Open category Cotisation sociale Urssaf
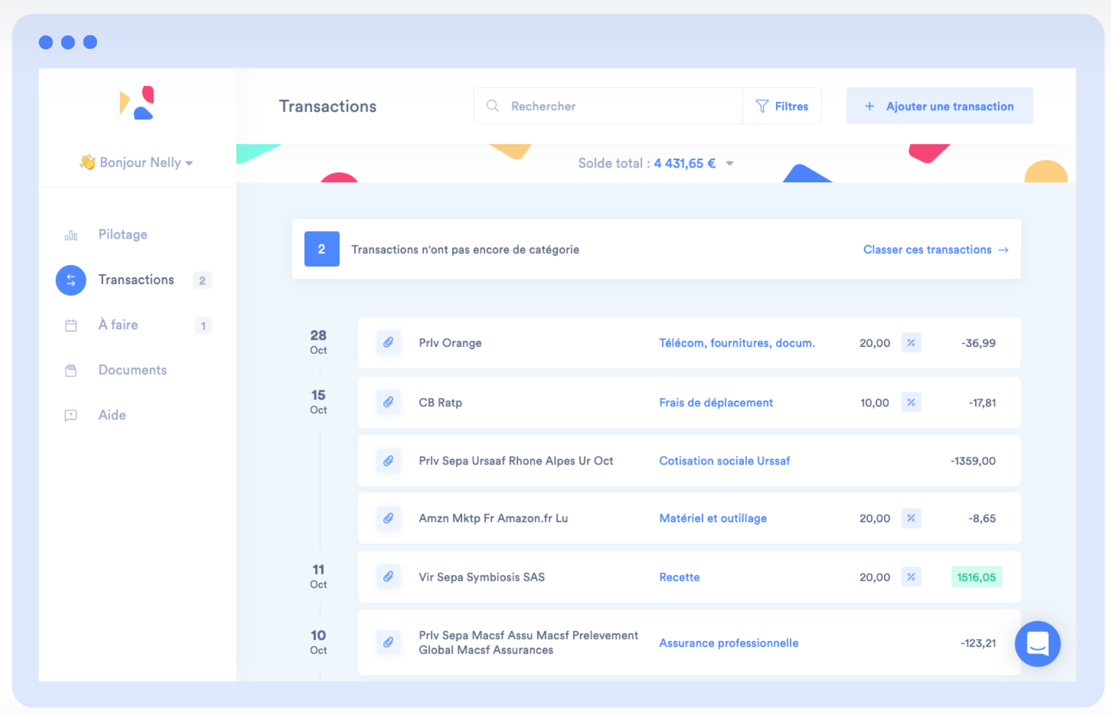 724,461
